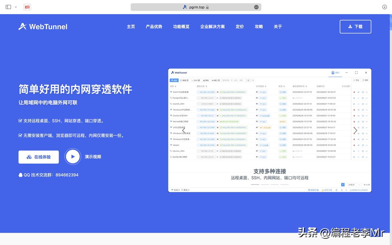This screenshot has width=392, height=245.
Task: Click 刷新 button in preview toolbar
Action: [365, 80]
